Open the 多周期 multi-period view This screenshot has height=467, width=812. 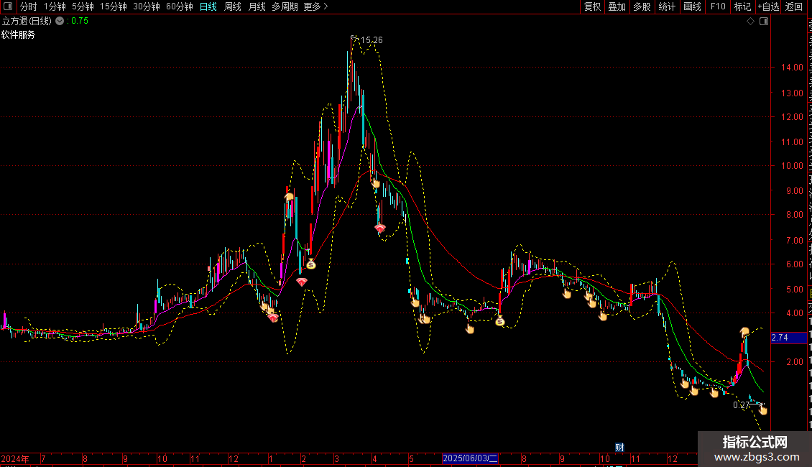(x=285, y=6)
